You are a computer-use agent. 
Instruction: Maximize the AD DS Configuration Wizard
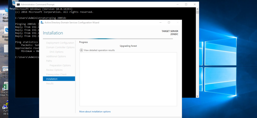pos(169,23)
